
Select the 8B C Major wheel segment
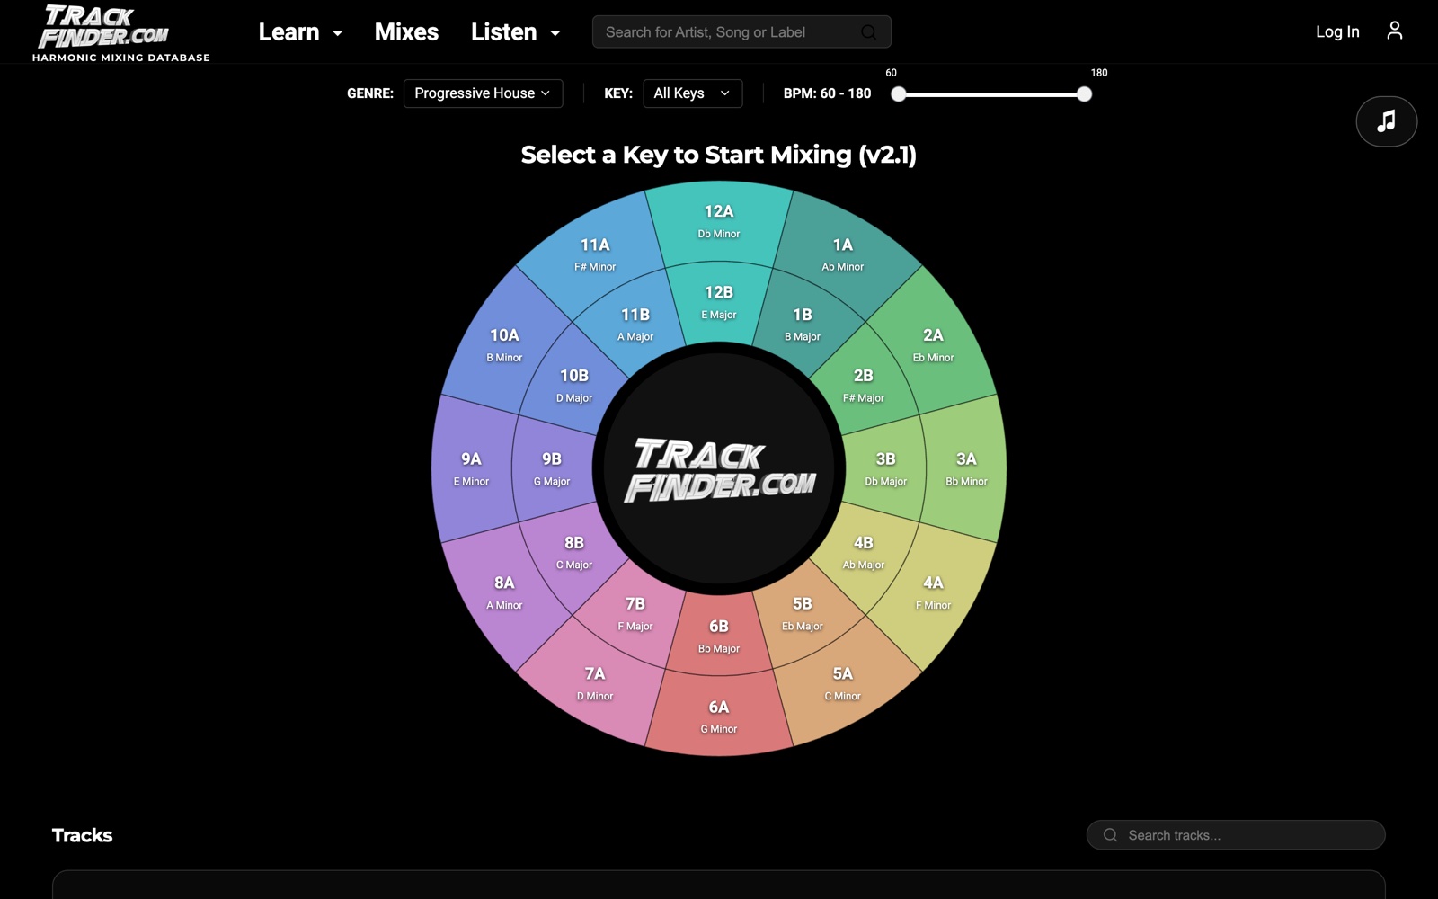[574, 552]
